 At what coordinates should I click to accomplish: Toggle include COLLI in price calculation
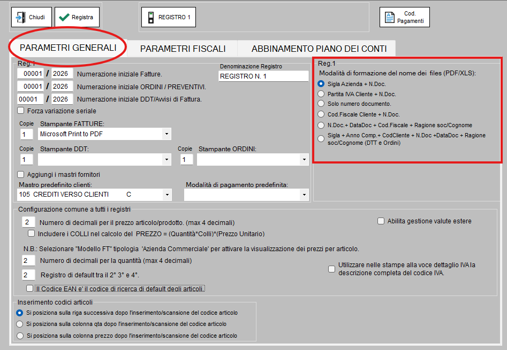pyautogui.click(x=32, y=234)
